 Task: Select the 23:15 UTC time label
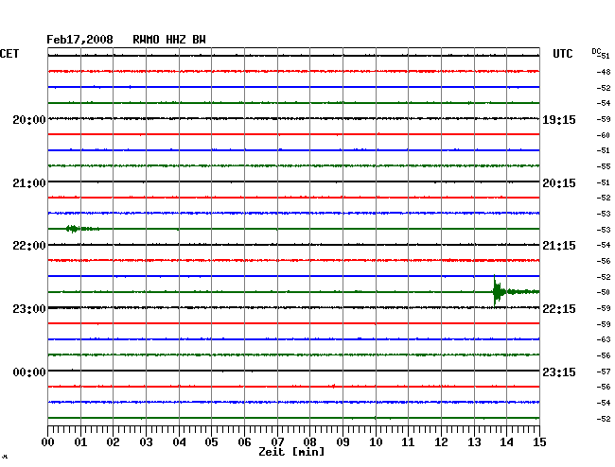(x=559, y=372)
